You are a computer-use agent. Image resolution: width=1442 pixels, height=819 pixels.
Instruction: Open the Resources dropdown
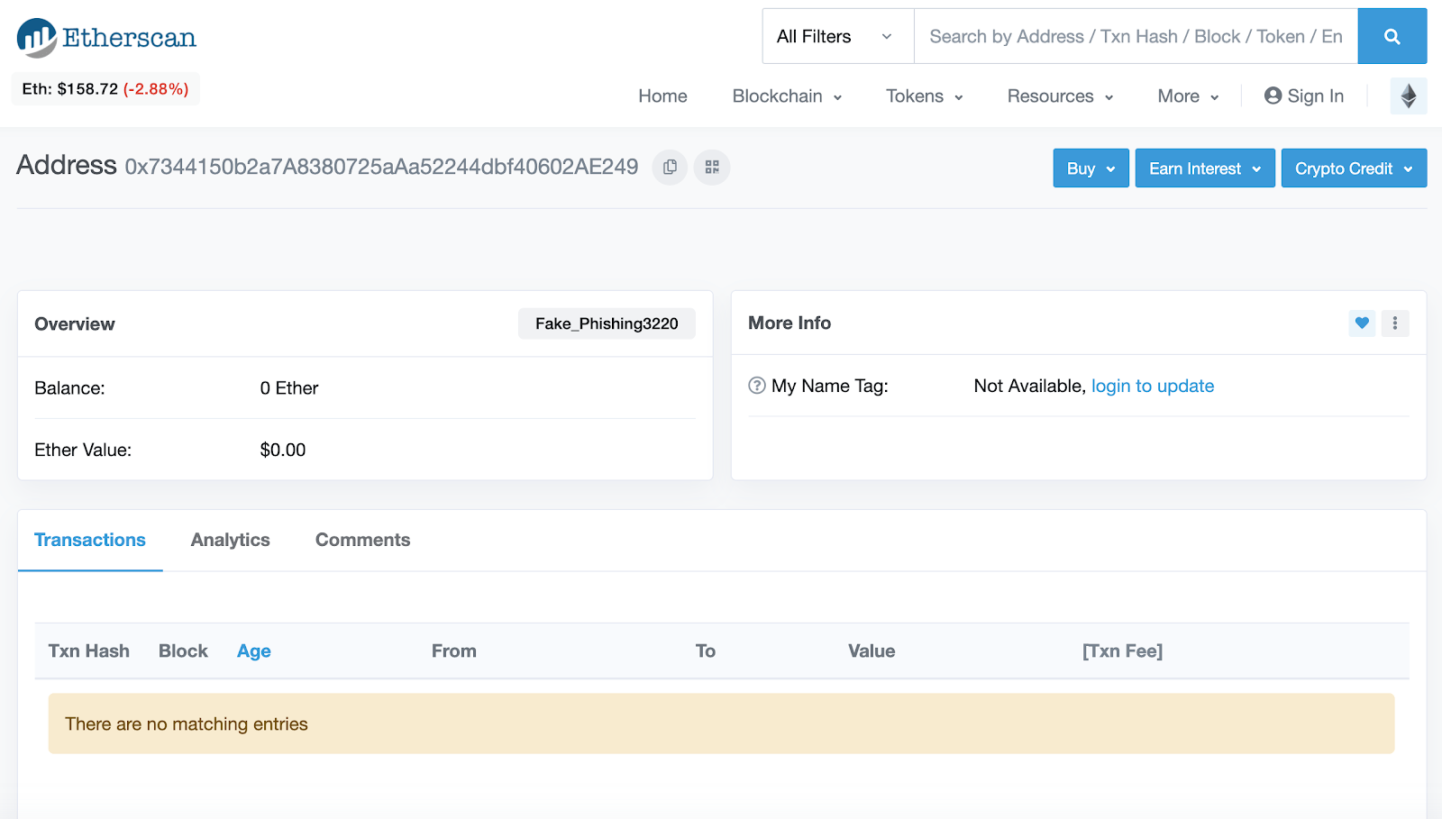click(x=1059, y=96)
